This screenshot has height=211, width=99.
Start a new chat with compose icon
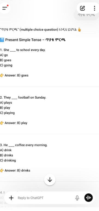(x=82, y=8)
